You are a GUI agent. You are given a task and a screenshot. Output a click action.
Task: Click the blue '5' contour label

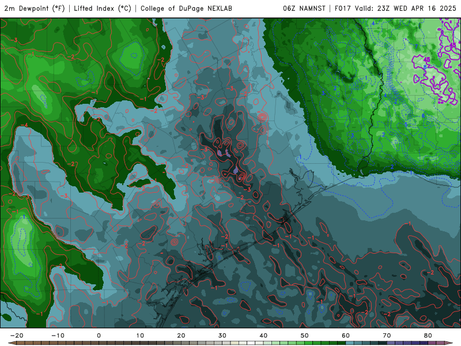[406, 125]
